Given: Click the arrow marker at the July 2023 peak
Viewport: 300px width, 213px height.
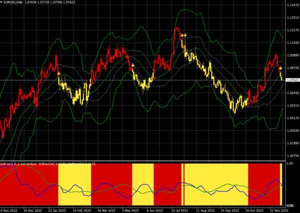Looking at the screenshot, I should click(x=184, y=34).
